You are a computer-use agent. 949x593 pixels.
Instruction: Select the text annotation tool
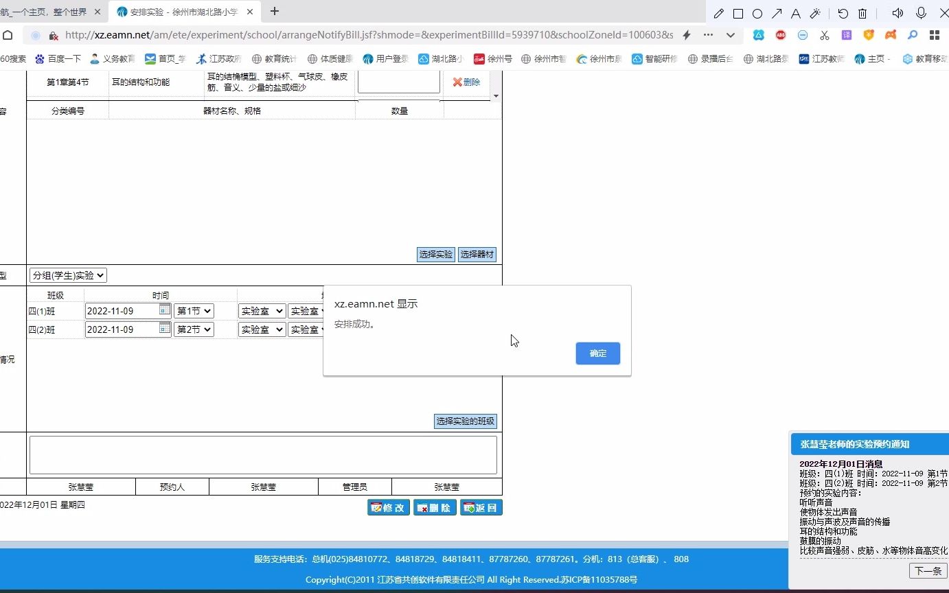tap(796, 14)
